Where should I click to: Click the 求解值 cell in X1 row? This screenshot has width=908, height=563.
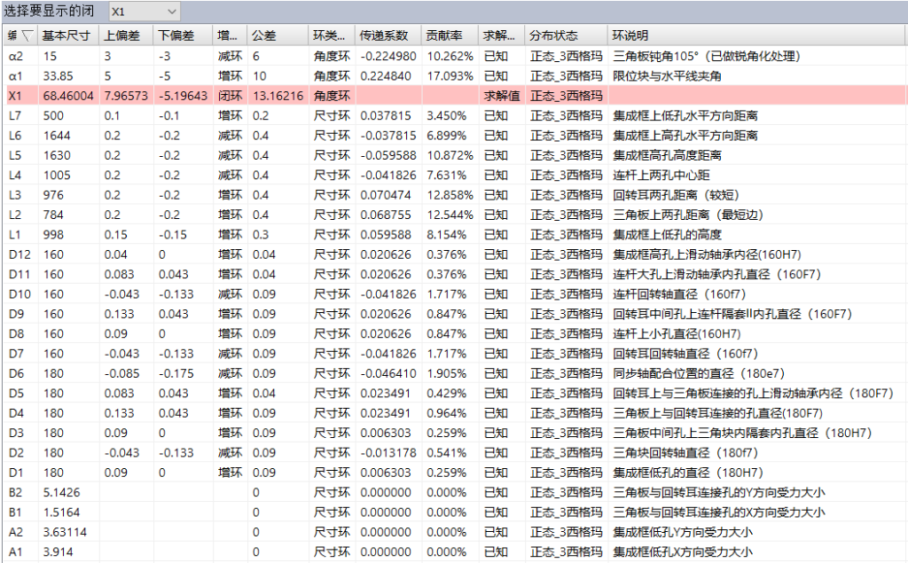tap(501, 96)
